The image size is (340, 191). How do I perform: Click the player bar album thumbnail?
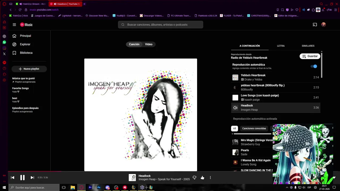132,177
